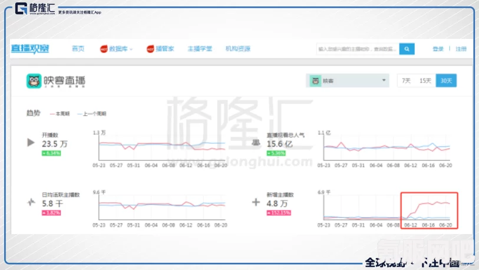Click the 4.8 万 new anchors value
479x270 pixels.
pos(277,203)
